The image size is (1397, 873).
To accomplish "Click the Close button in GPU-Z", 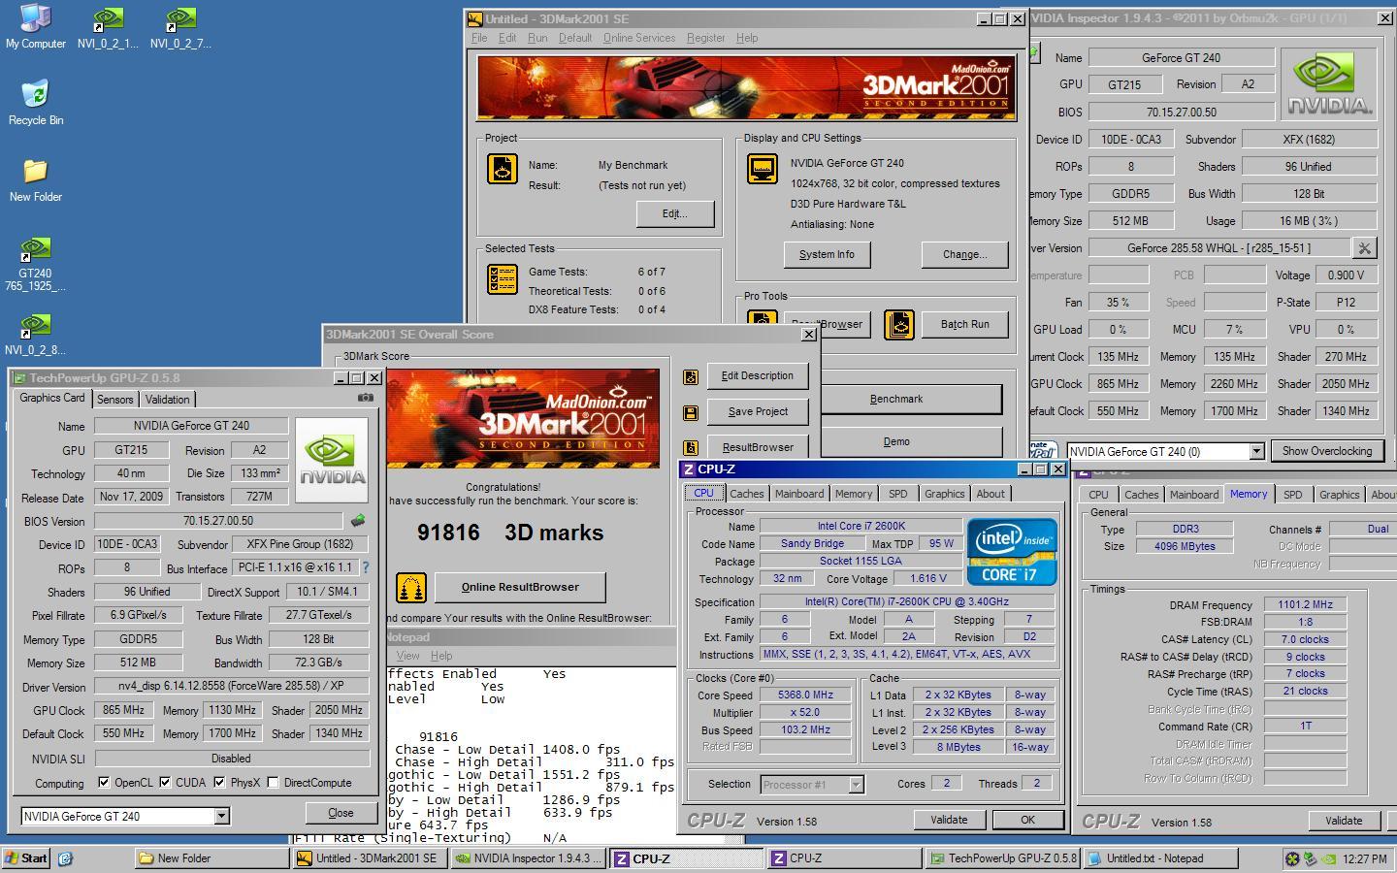I will click(x=341, y=813).
